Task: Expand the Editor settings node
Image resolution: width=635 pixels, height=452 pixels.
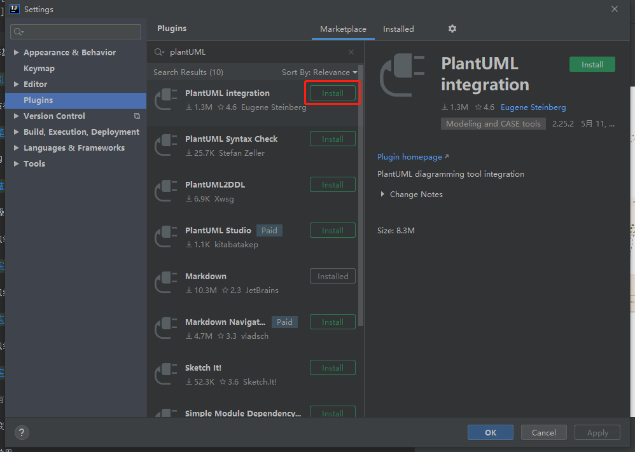Action: (x=17, y=85)
